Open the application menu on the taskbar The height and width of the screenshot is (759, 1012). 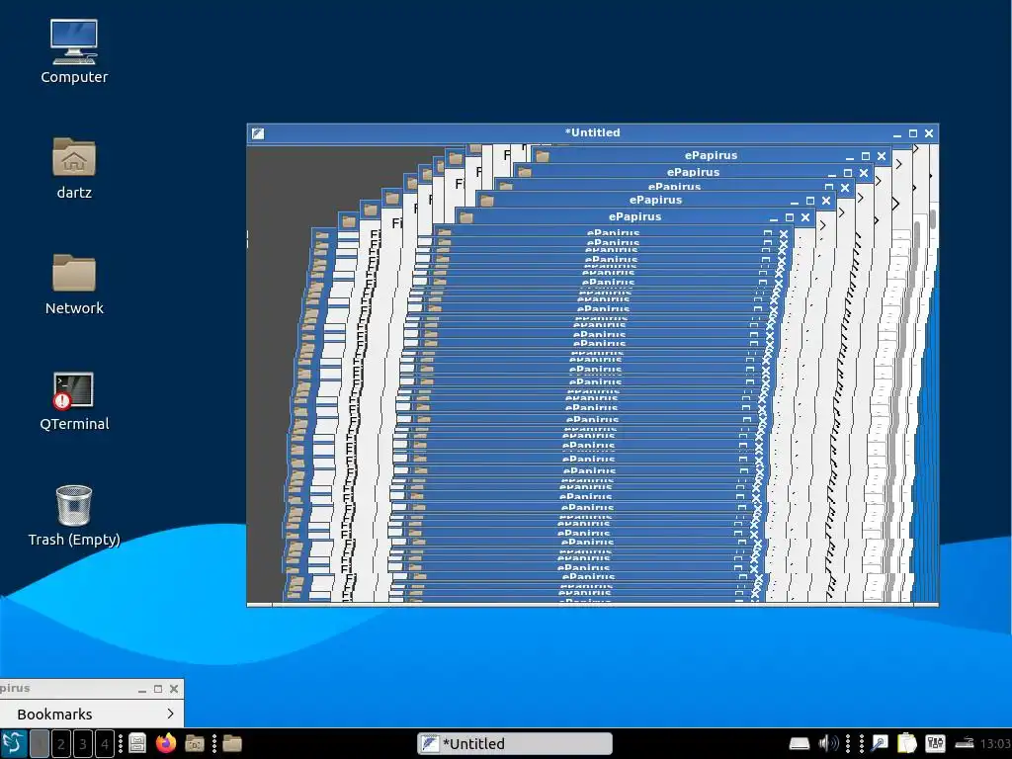click(x=14, y=743)
